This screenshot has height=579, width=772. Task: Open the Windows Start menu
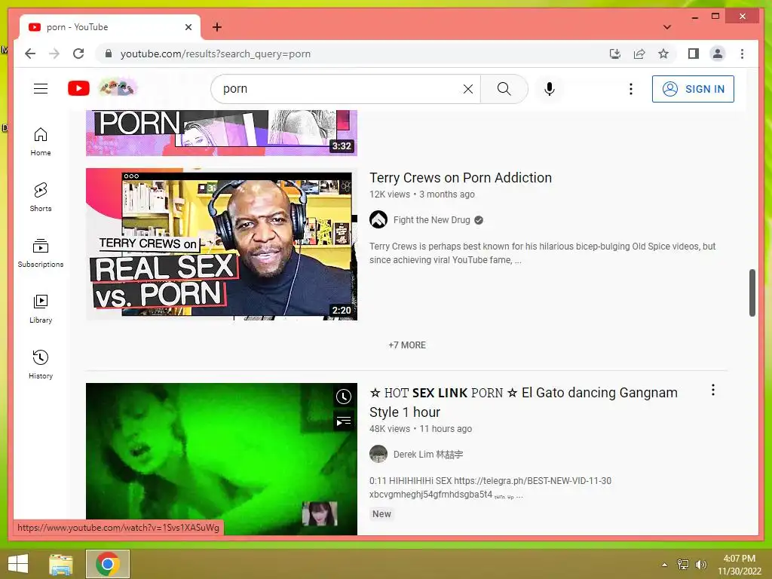tap(18, 564)
